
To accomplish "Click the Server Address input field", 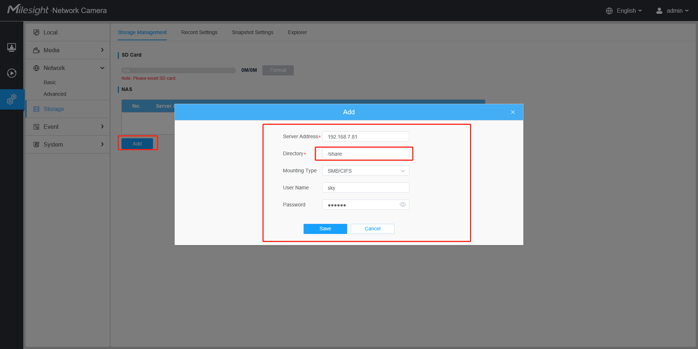I will (x=366, y=137).
